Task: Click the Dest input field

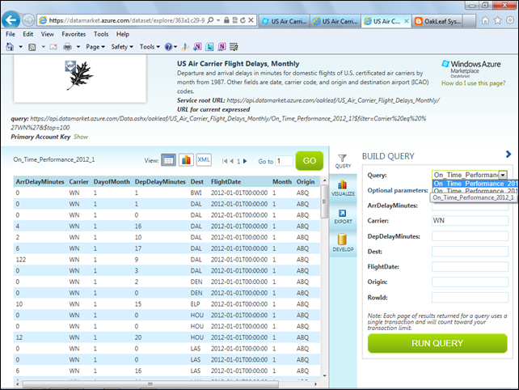Action: (470, 252)
